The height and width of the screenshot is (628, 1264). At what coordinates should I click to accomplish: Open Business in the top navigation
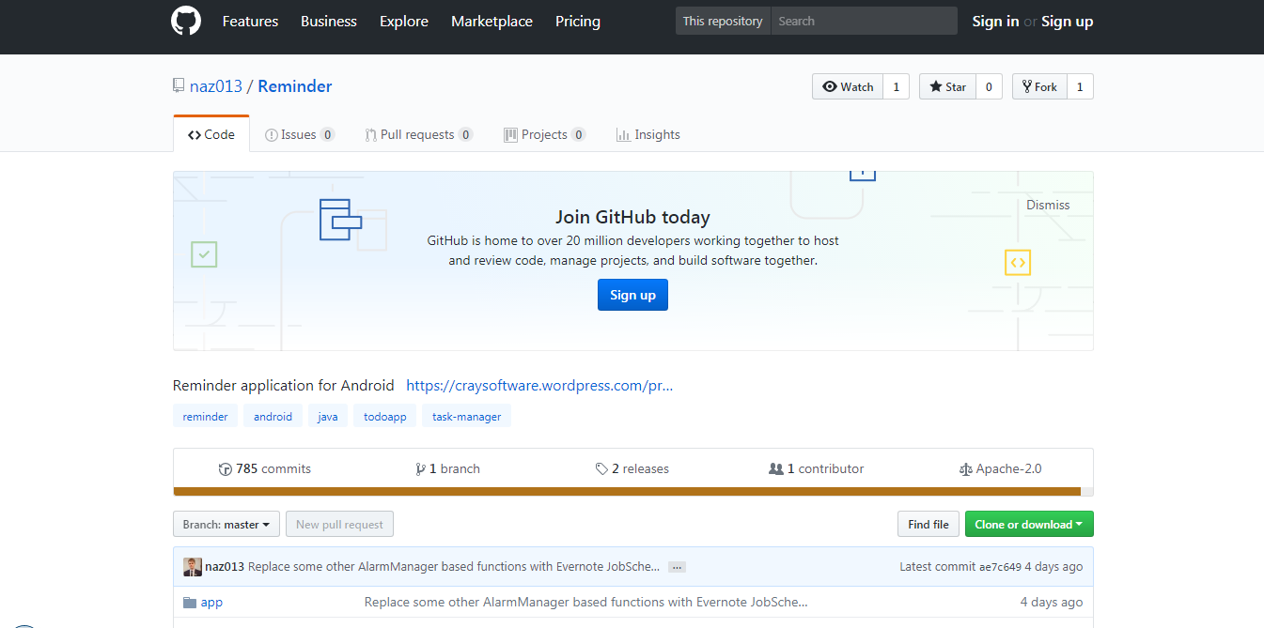329,21
